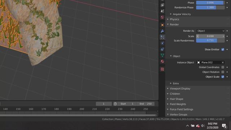The width and height of the screenshot is (231, 130).
Task: Open the Render As dropdown
Action: point(210,31)
